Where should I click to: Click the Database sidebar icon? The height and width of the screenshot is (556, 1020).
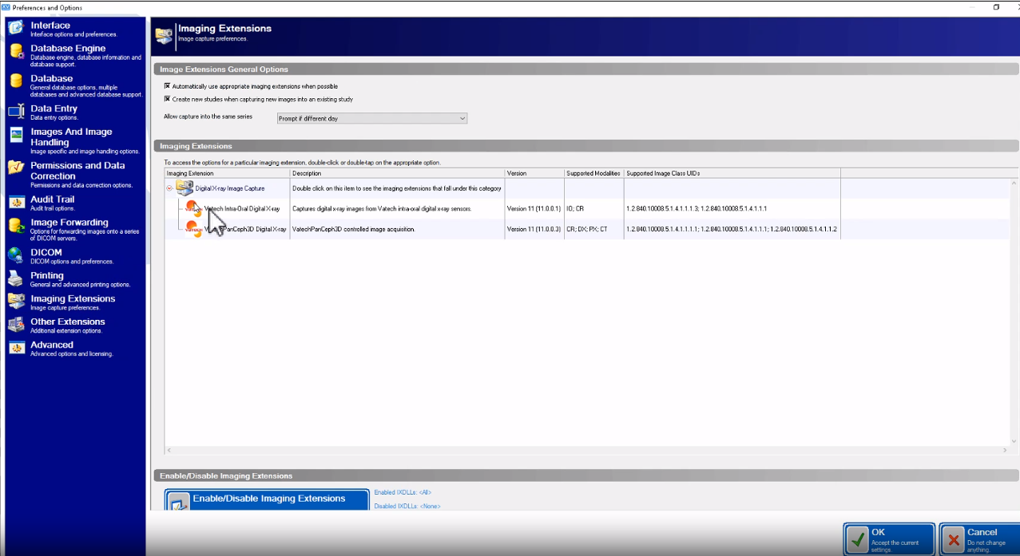tap(16, 81)
